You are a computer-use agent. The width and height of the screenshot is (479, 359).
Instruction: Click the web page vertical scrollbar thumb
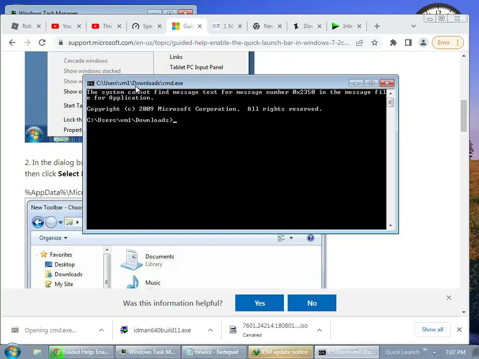464,116
